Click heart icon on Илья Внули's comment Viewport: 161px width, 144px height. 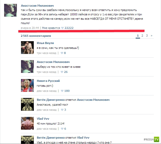(62, 53)
